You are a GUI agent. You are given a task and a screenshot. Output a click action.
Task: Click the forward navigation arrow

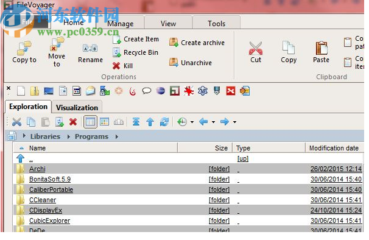click(225, 122)
